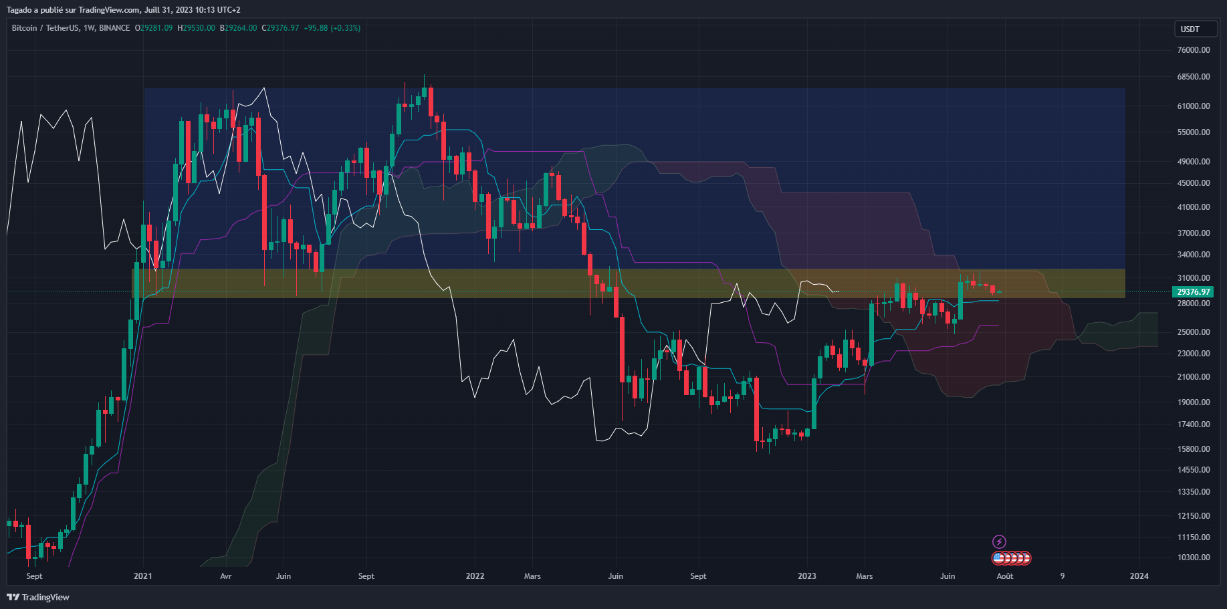Open TradingView.com from the publication header
Screen dimensions: 1227x609
108,9
